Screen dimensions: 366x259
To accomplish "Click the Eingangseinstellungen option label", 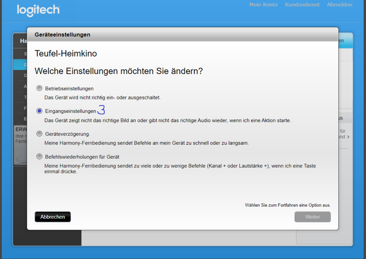I will click(70, 111).
